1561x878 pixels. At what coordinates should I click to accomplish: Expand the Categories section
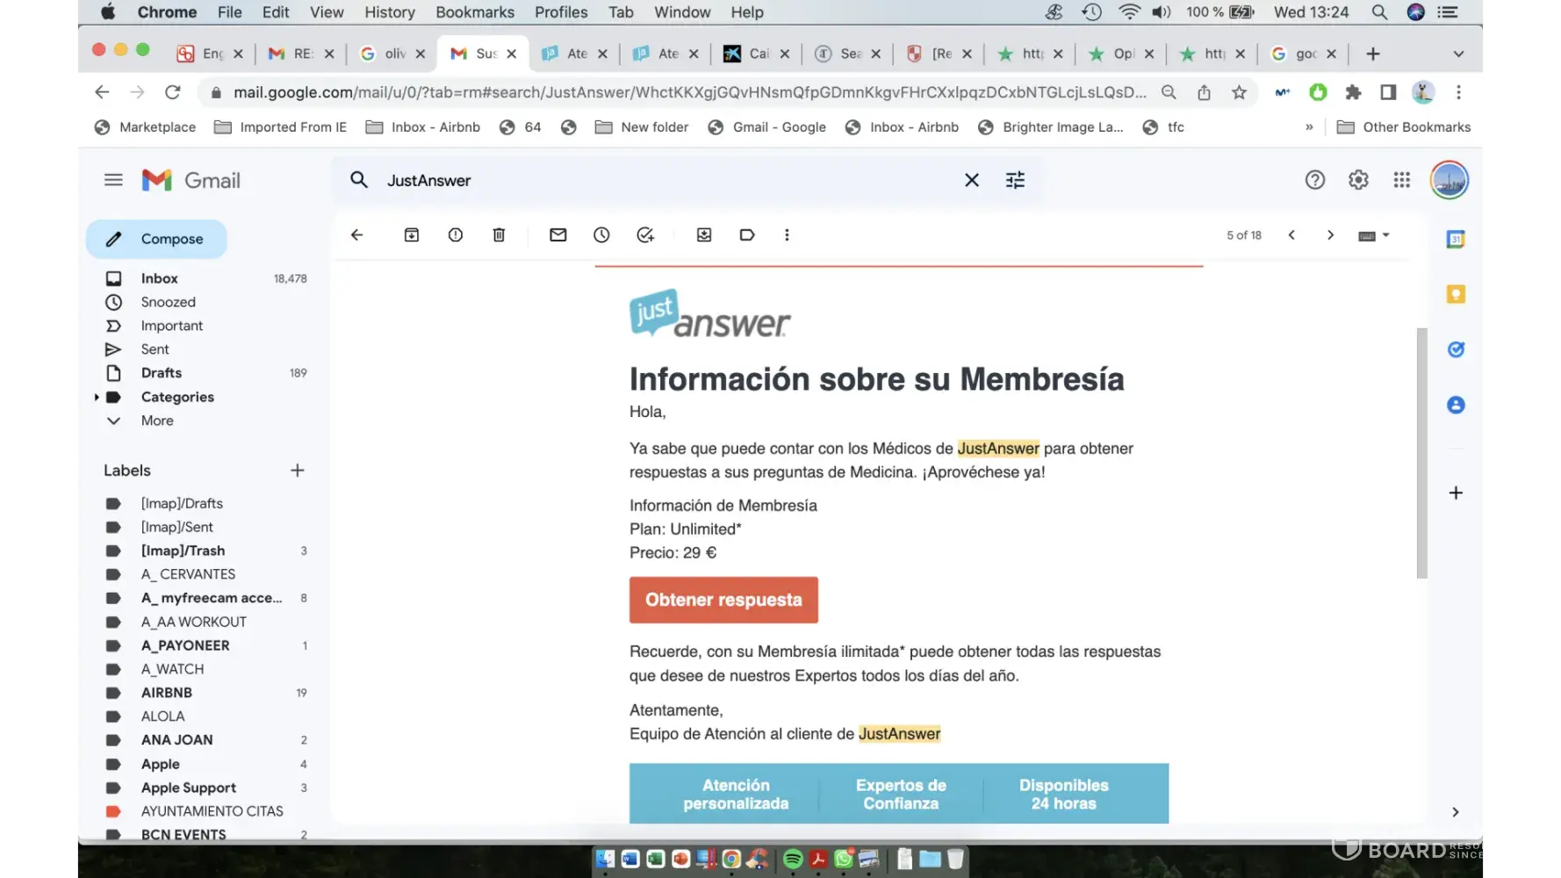pyautogui.click(x=97, y=397)
